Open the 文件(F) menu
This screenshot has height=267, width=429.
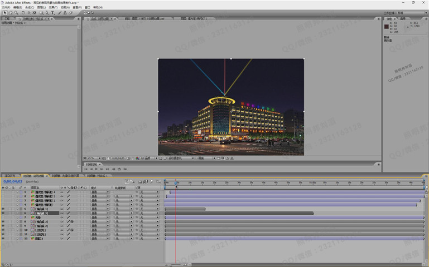click(6, 7)
